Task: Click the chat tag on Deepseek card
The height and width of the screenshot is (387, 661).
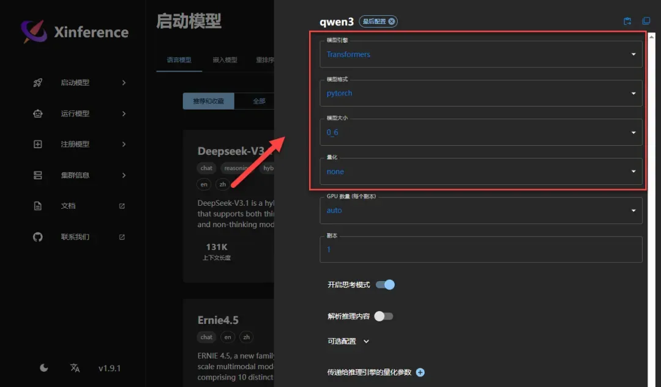Action: coord(207,168)
